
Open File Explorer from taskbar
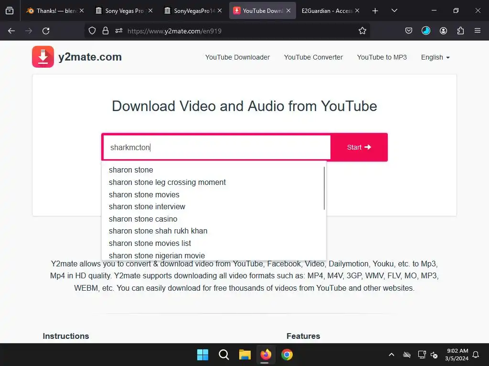(x=245, y=355)
